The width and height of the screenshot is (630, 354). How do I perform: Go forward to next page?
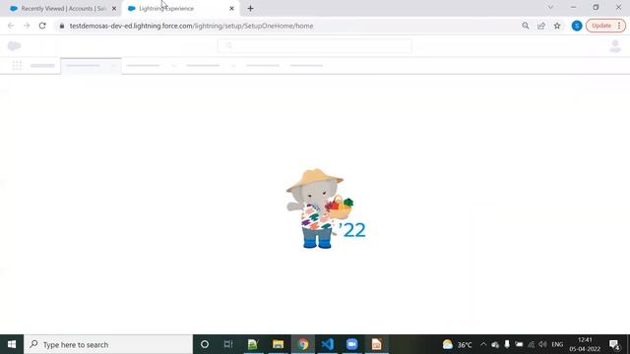click(27, 26)
